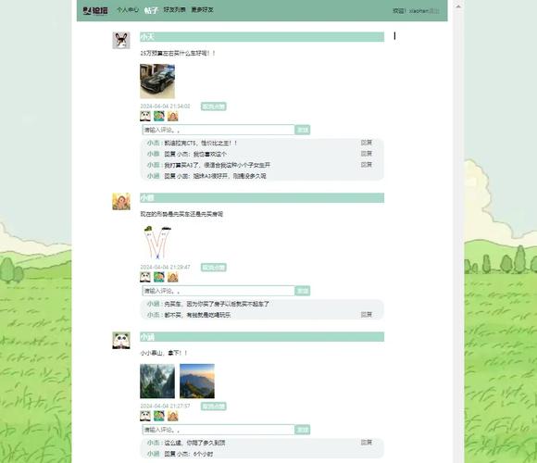Click the send button next to the car post comment box
Image resolution: width=537 pixels, height=463 pixels.
(x=303, y=130)
